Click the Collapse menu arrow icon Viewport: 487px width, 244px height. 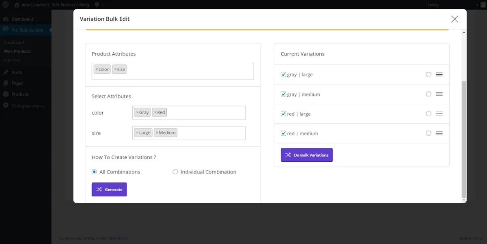coord(6,106)
